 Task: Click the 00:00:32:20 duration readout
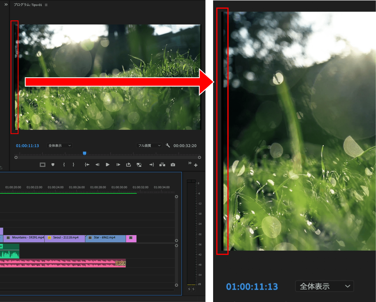coord(185,146)
